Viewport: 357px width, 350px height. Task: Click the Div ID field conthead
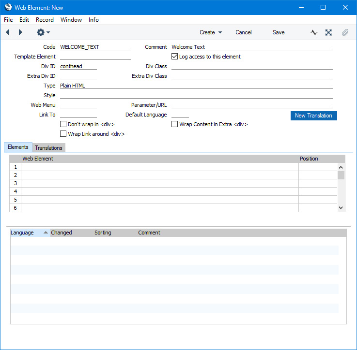click(x=78, y=66)
